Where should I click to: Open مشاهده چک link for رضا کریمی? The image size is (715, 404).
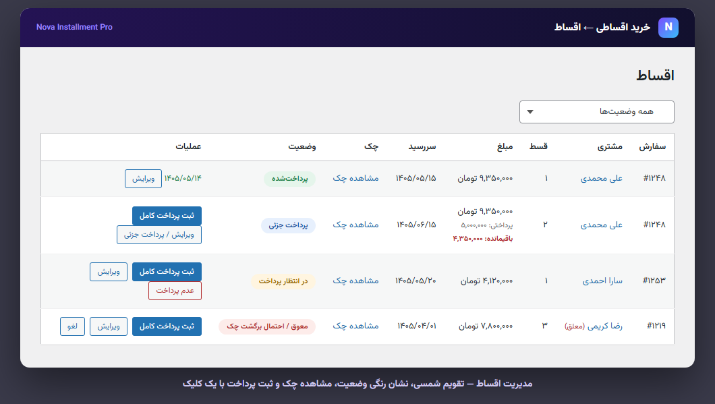pos(355,326)
